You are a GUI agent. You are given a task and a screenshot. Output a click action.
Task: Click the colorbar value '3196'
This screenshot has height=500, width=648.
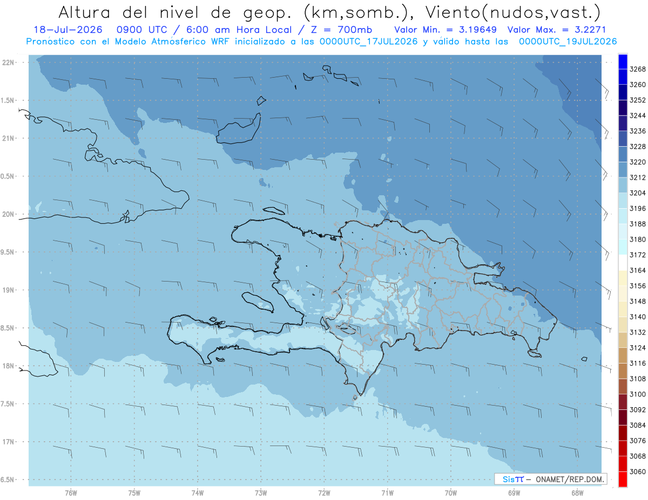[x=638, y=209]
